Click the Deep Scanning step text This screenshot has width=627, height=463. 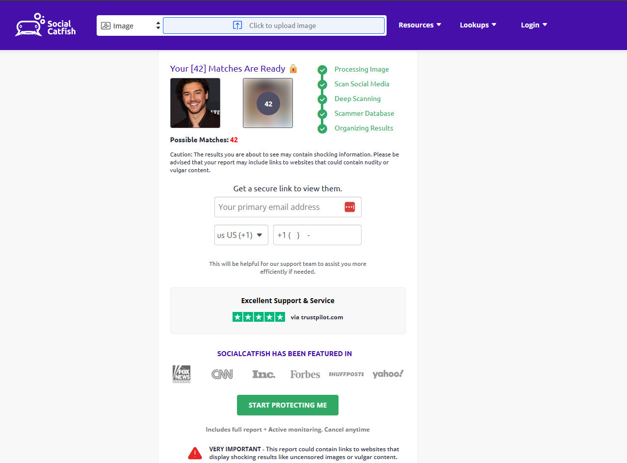(358, 99)
